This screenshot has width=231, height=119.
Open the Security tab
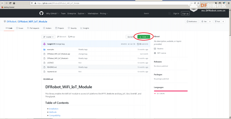point(72,28)
